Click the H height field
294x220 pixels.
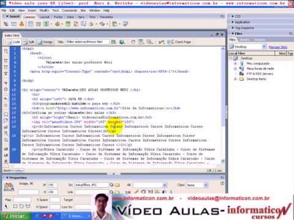[x=53, y=192]
